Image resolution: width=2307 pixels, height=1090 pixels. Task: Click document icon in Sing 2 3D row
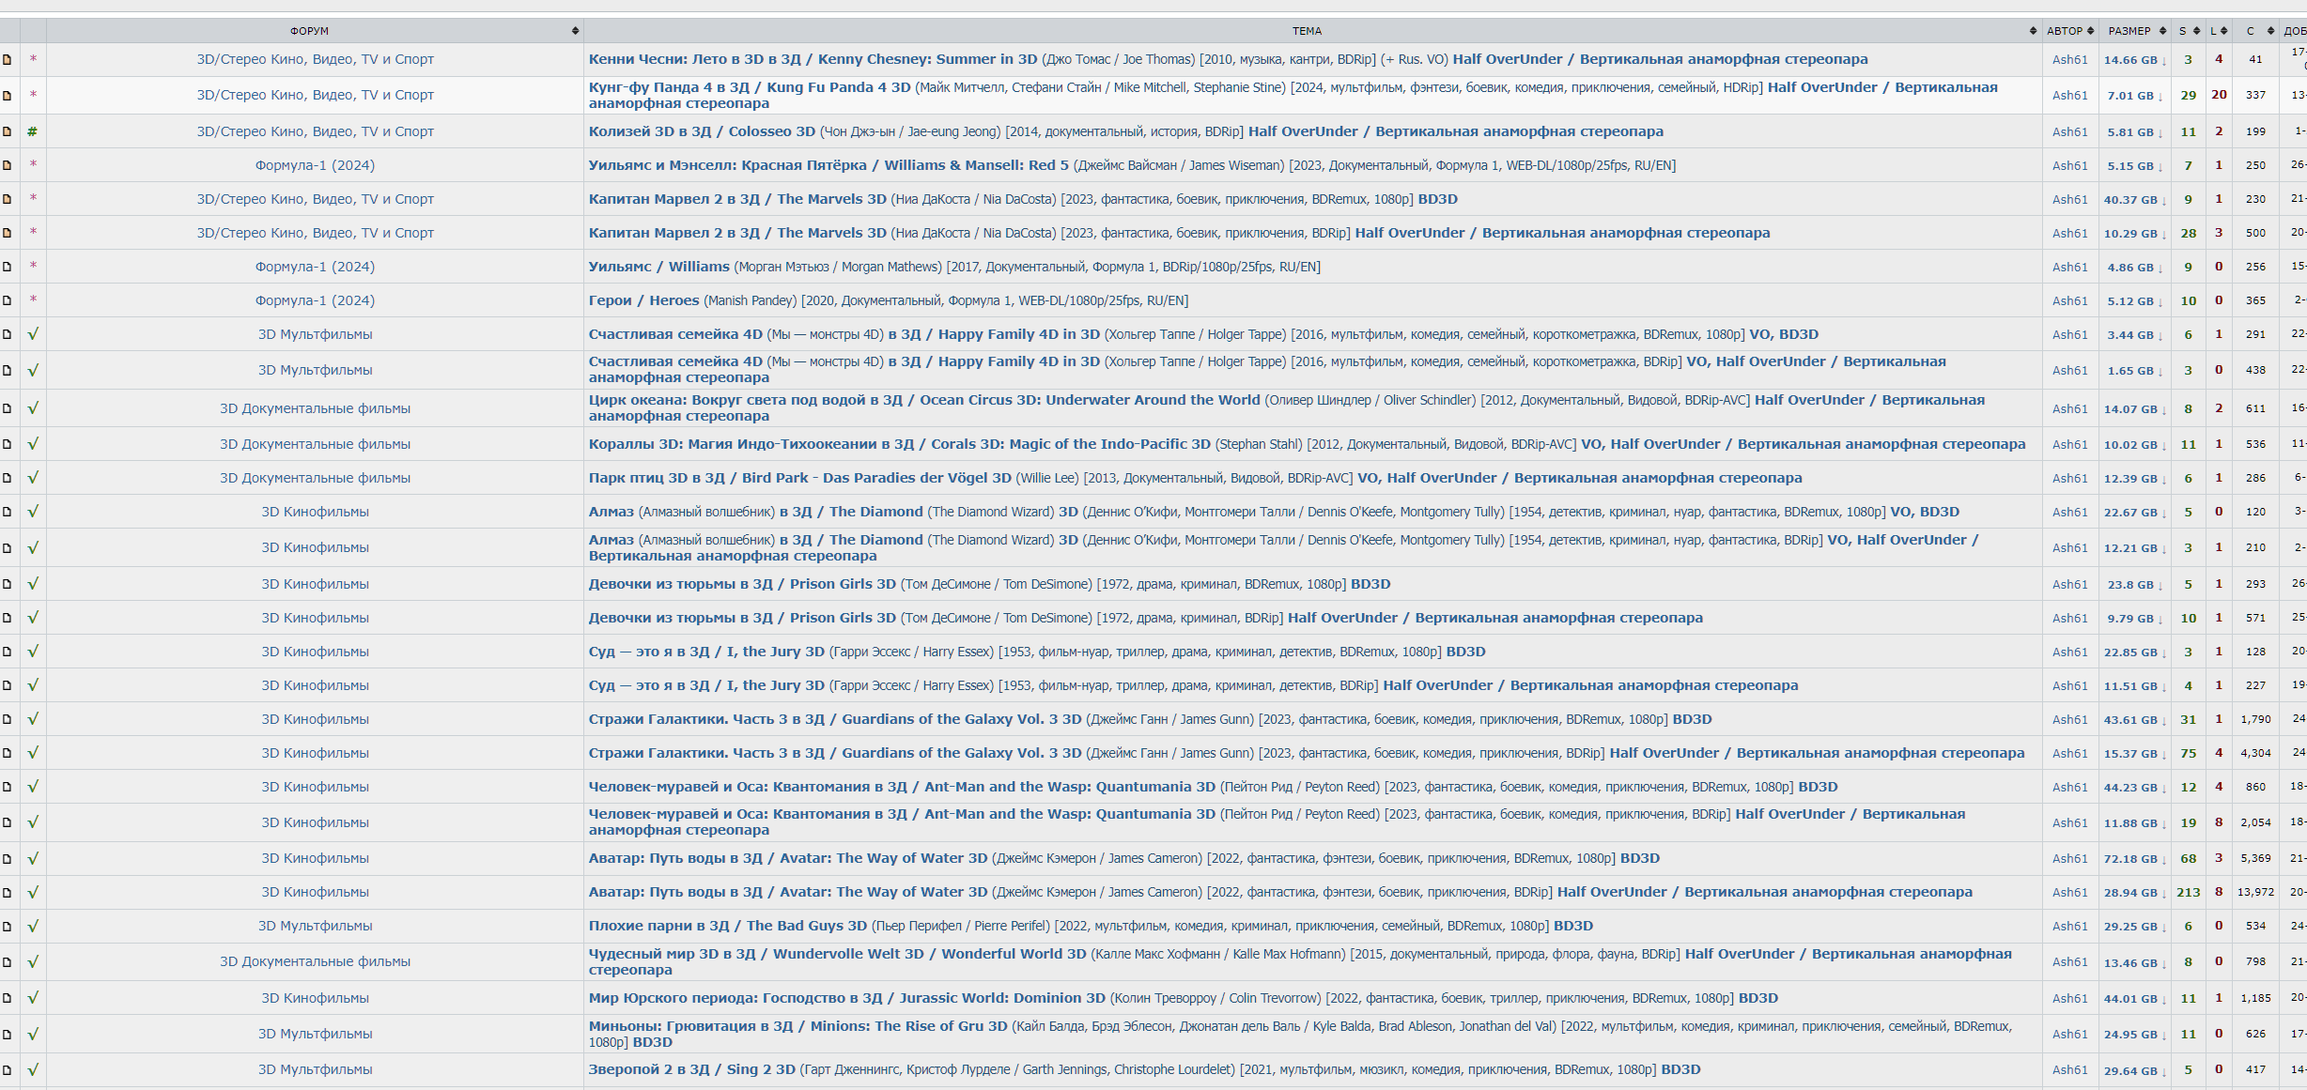coord(7,1069)
